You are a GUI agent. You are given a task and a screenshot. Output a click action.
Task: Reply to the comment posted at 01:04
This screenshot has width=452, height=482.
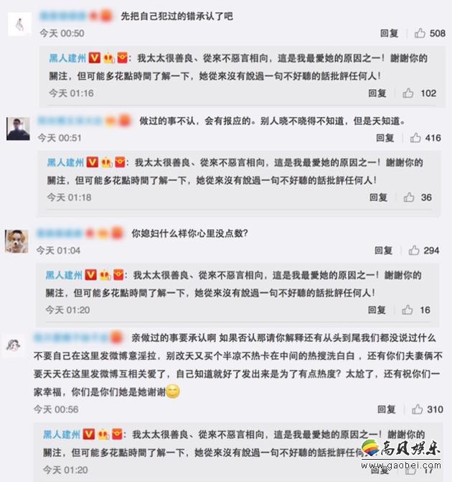point(383,250)
